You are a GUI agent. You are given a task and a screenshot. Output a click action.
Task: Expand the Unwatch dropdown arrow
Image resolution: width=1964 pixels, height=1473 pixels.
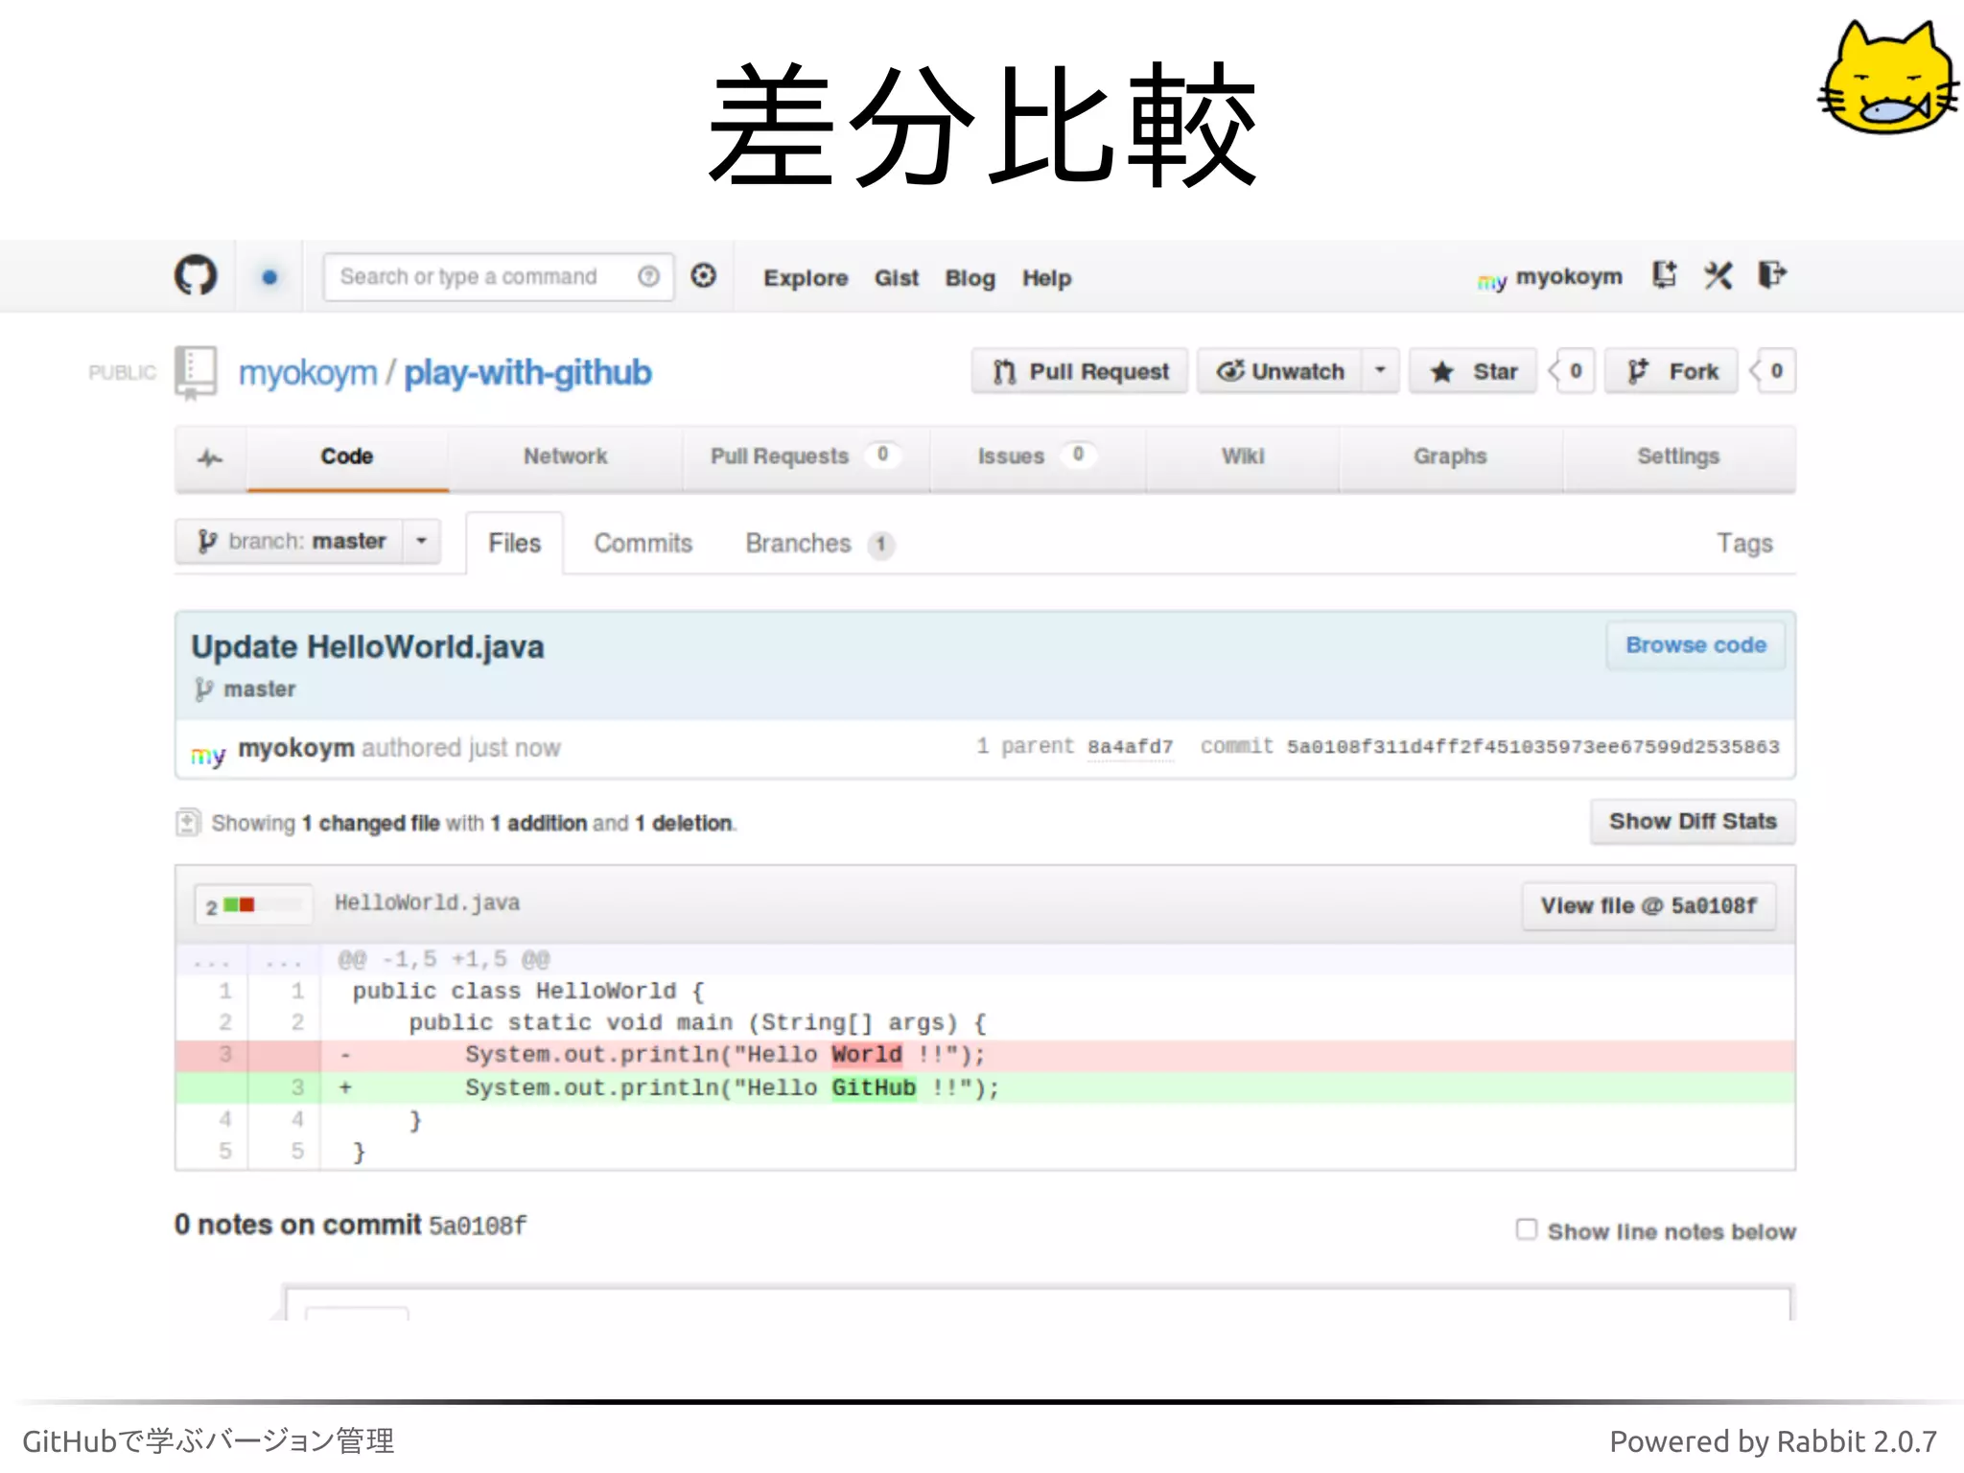pos(1381,370)
